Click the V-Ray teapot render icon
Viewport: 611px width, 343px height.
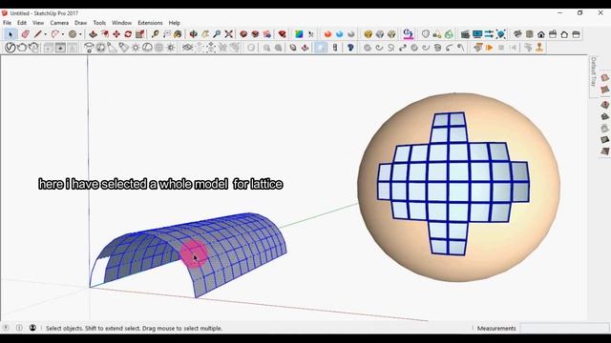(x=22, y=48)
